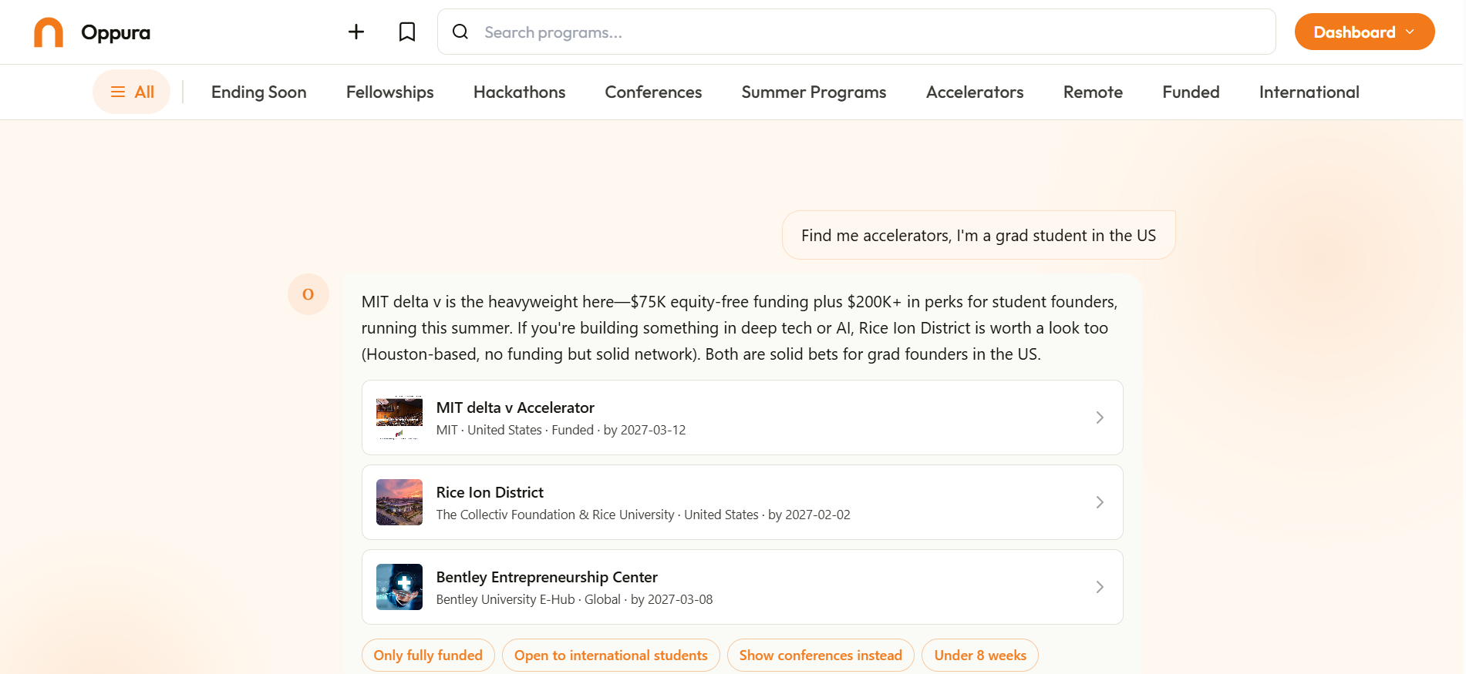The image size is (1466, 674).
Task: Click Rice Ion District details line
Action: (x=643, y=515)
